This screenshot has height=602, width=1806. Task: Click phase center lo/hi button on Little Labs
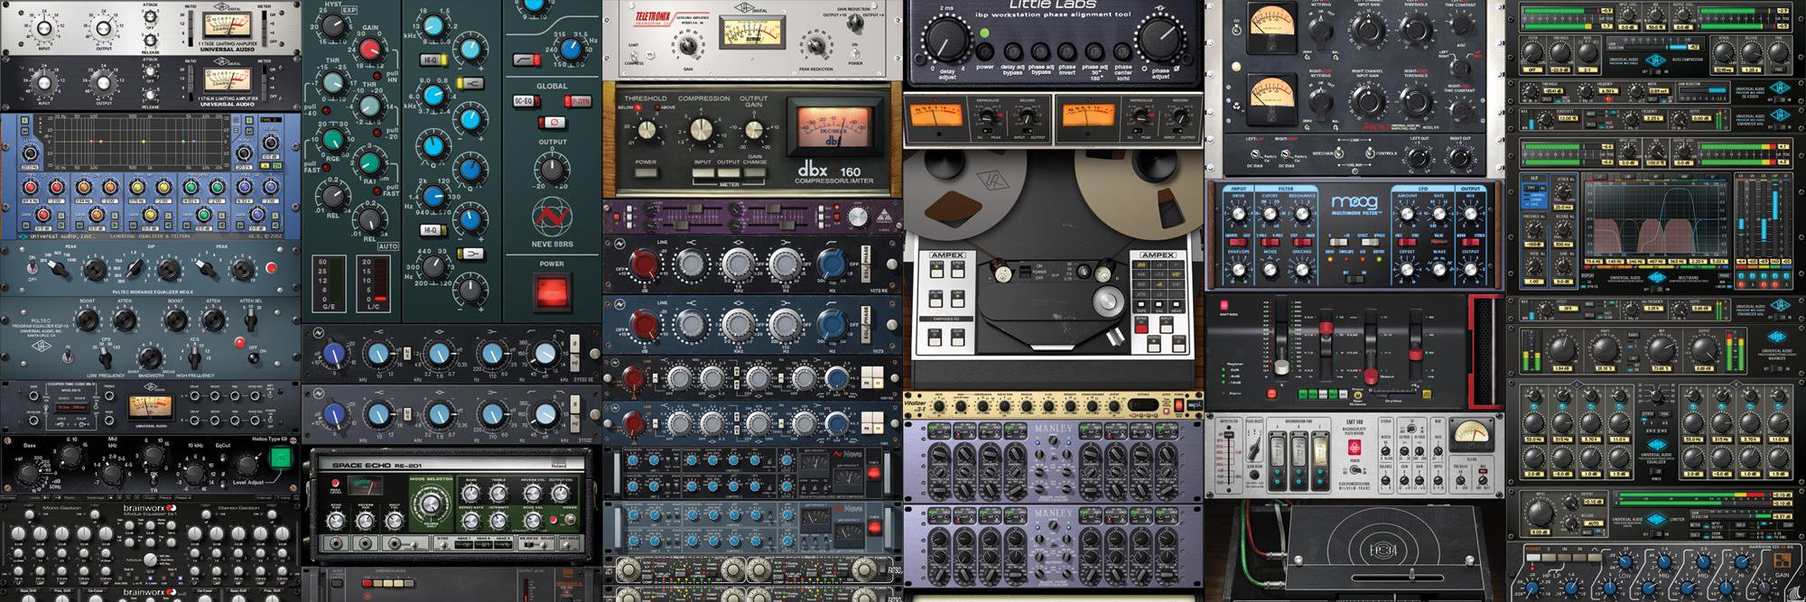(1122, 51)
